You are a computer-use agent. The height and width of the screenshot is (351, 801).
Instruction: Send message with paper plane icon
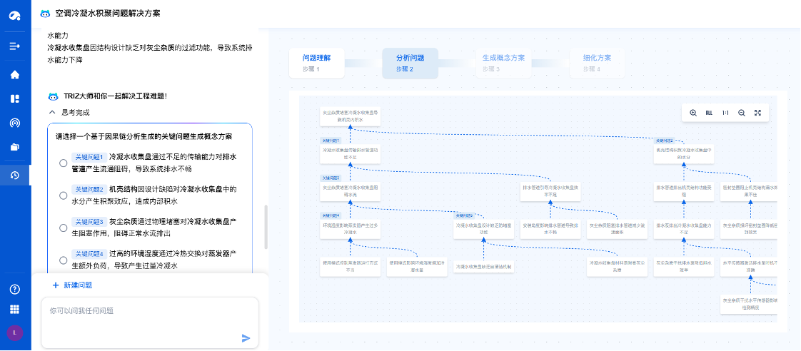pyautogui.click(x=246, y=337)
